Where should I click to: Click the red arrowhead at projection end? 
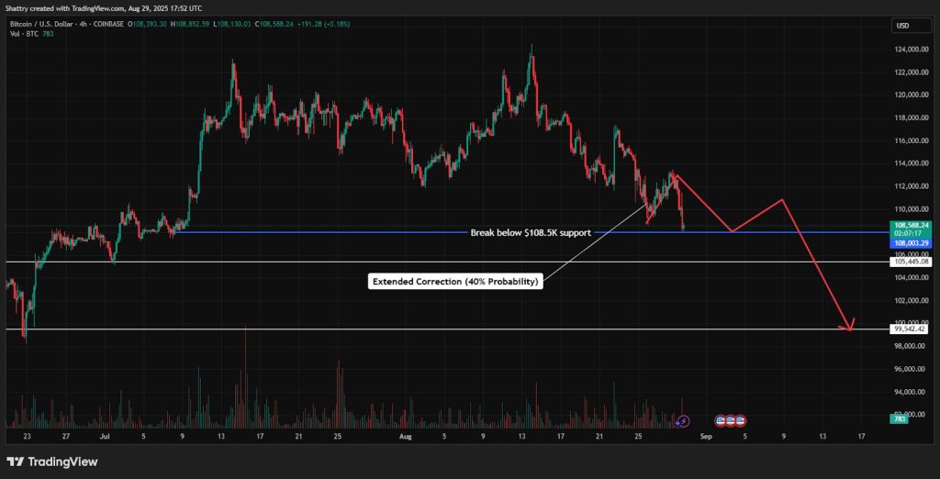click(851, 325)
